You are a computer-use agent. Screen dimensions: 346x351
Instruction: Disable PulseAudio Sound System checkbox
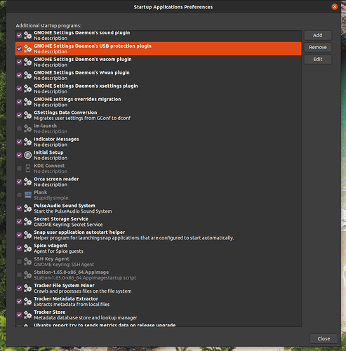[x=19, y=208]
